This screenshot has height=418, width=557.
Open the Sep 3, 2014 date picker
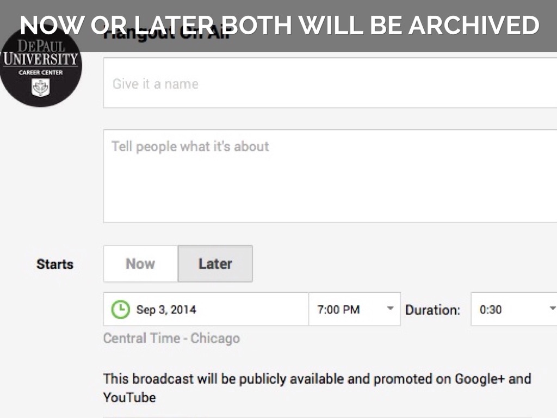[206, 309]
